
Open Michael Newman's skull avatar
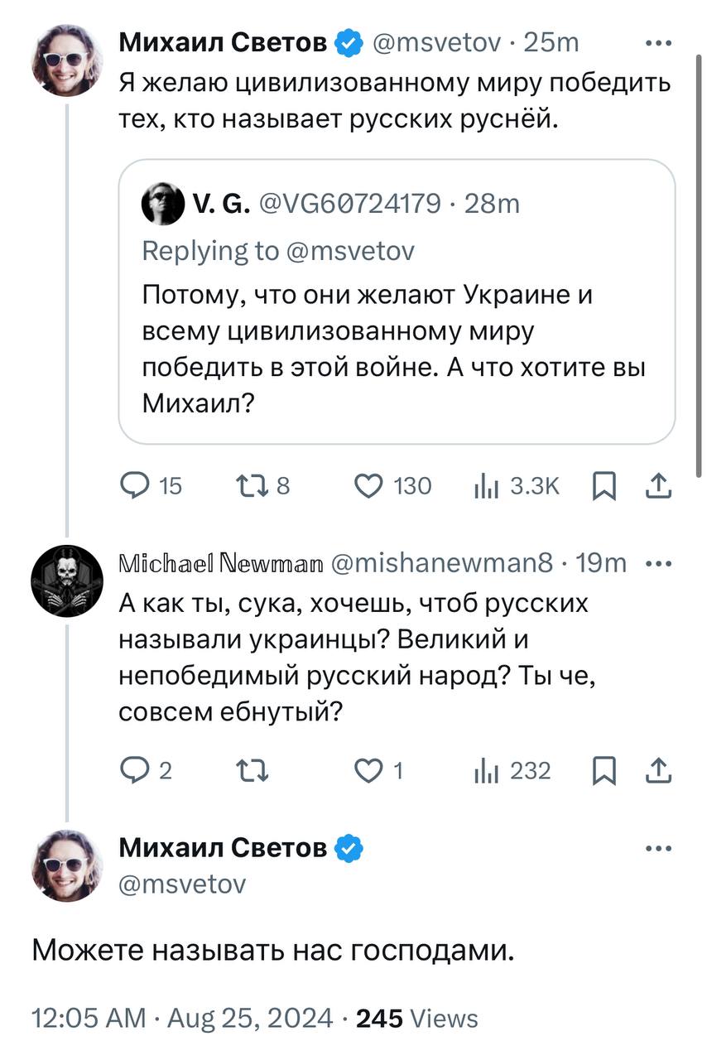[67, 581]
